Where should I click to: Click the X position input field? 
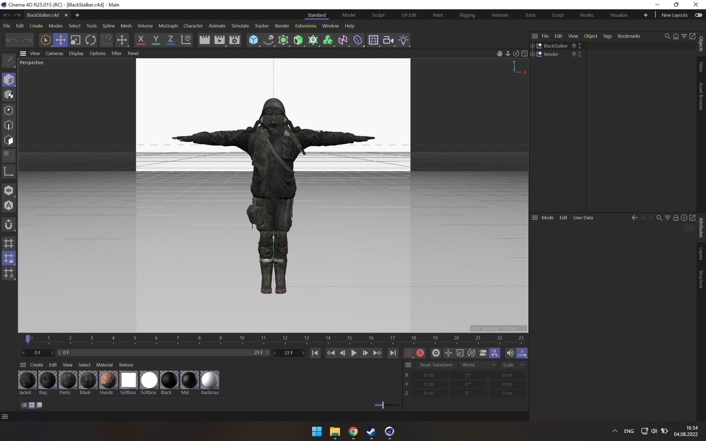429,375
